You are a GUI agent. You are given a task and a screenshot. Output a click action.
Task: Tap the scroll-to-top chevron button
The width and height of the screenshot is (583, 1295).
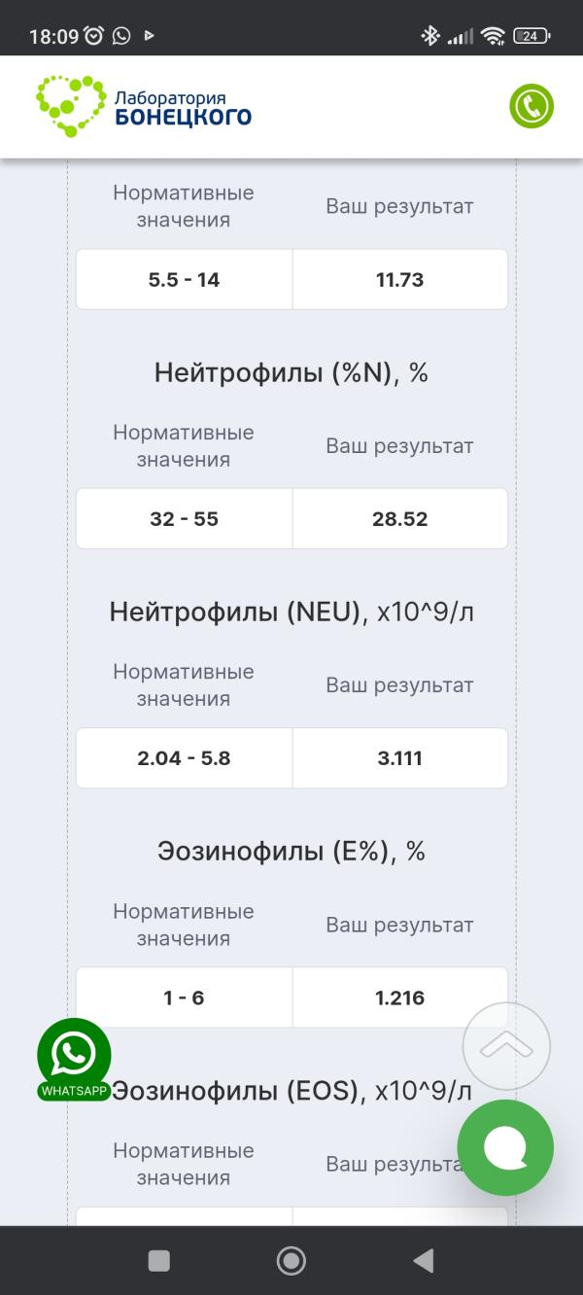click(506, 1046)
